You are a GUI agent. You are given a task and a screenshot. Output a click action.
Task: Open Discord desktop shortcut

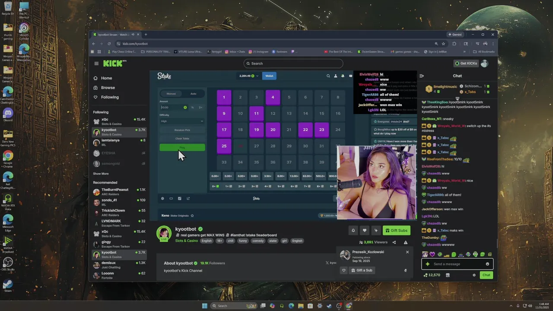click(x=8, y=115)
